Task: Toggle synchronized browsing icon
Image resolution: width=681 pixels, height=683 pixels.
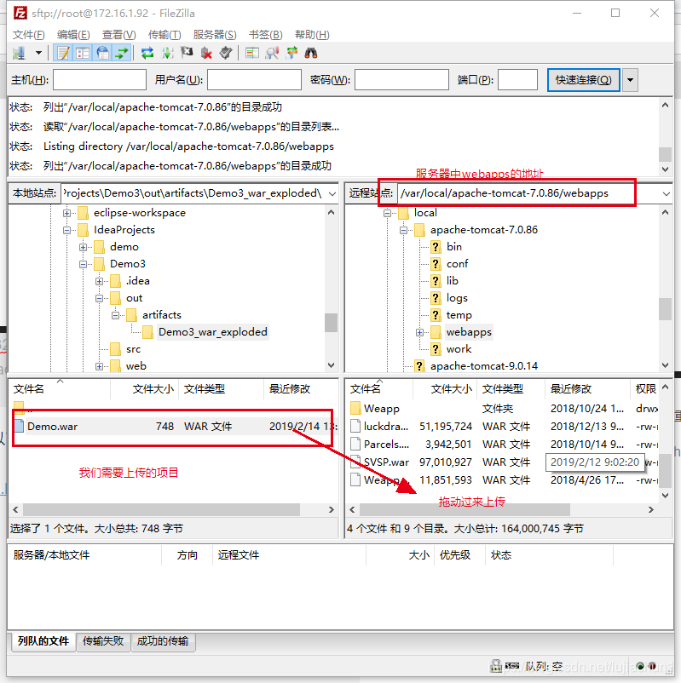Action: (291, 53)
